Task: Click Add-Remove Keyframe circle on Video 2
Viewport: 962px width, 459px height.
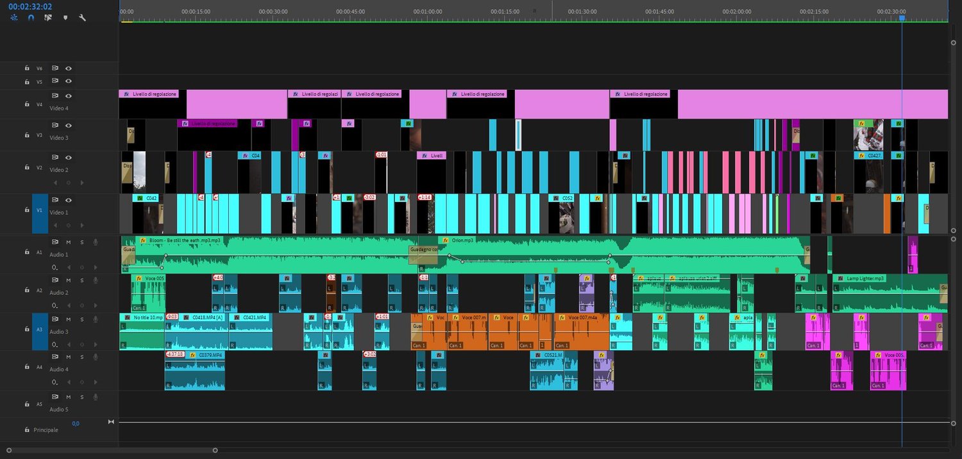Action: coord(68,183)
